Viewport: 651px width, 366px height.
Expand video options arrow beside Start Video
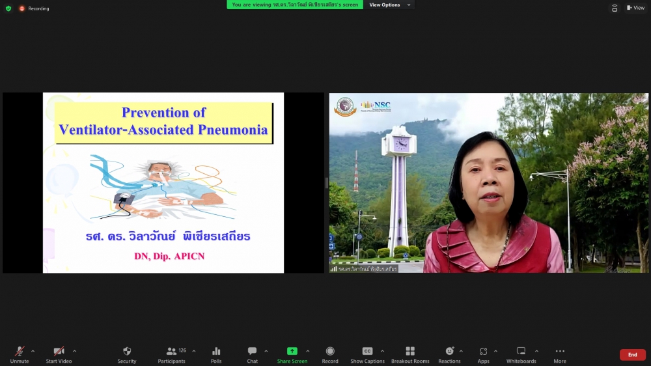click(x=74, y=351)
